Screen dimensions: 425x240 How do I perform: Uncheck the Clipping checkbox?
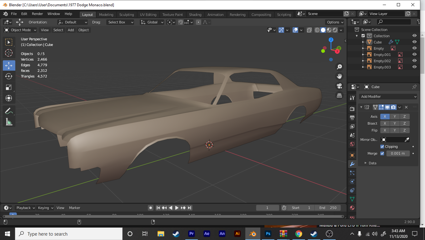[x=382, y=147]
